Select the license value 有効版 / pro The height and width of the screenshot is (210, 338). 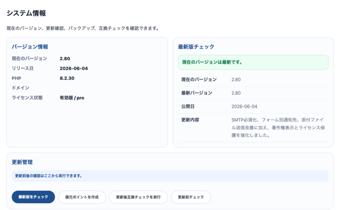72,98
